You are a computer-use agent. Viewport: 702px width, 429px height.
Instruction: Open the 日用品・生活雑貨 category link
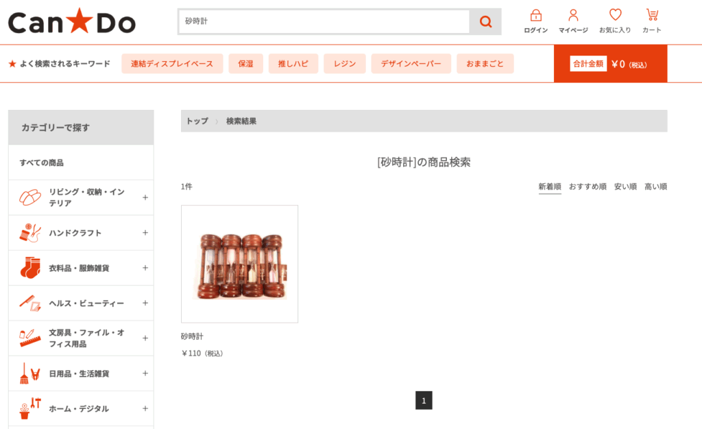coord(80,373)
